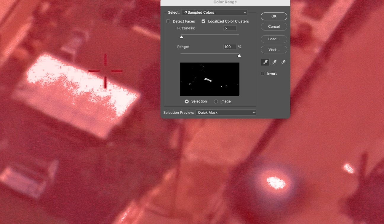The width and height of the screenshot is (384, 224).
Task: Click into the Fuzziness value field
Action: pos(230,28)
